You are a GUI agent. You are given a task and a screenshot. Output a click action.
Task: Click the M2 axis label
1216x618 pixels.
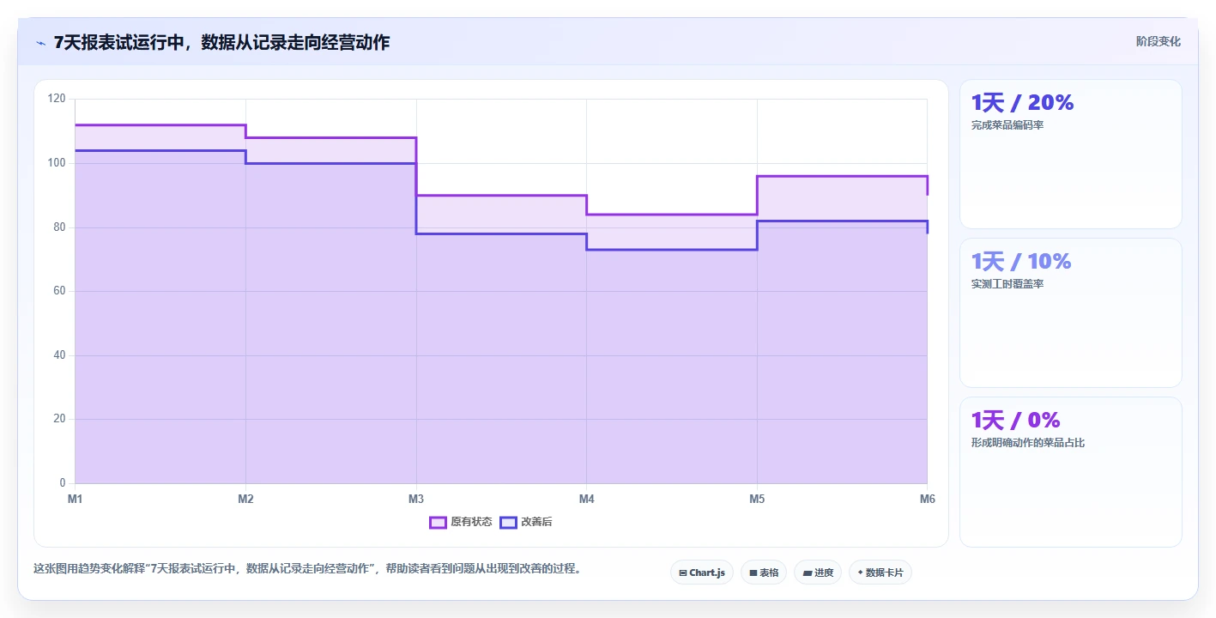245,499
